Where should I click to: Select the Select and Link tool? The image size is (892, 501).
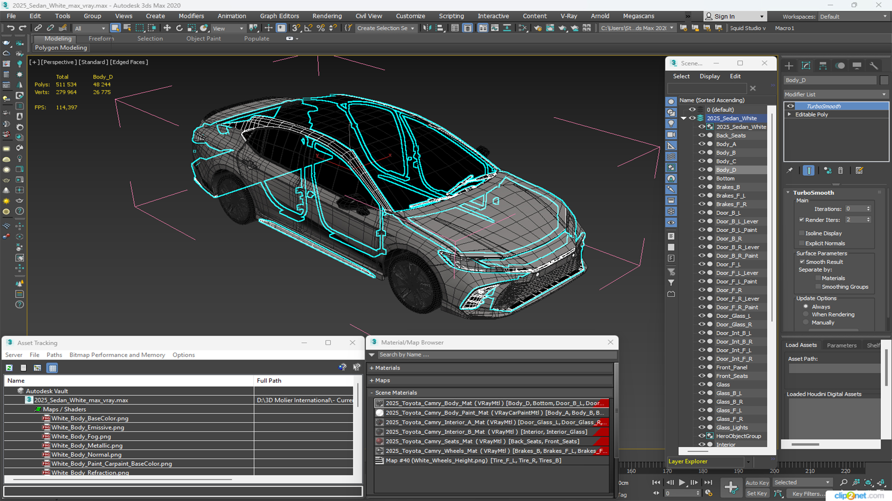[x=38, y=28]
